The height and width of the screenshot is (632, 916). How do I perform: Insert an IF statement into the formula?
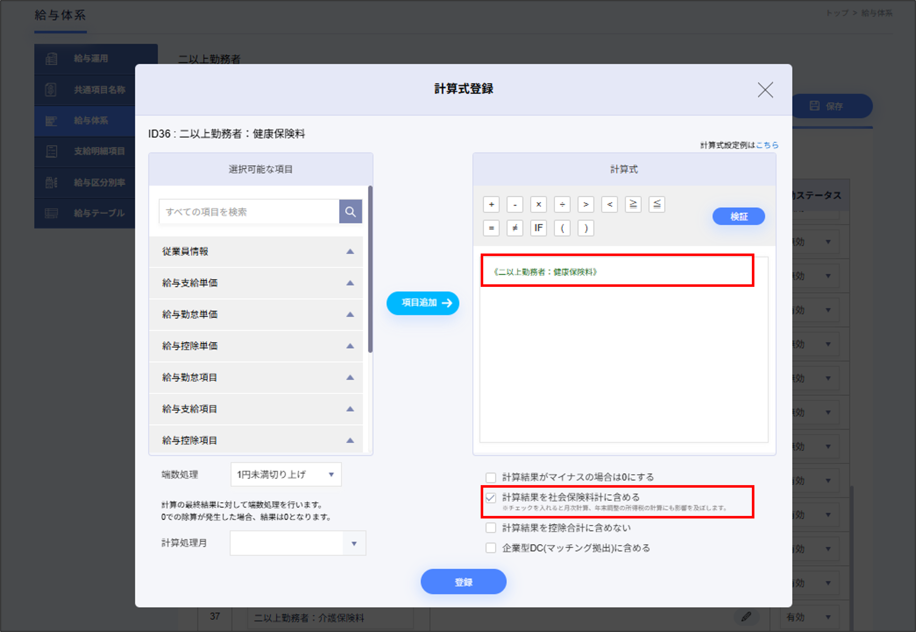[538, 228]
